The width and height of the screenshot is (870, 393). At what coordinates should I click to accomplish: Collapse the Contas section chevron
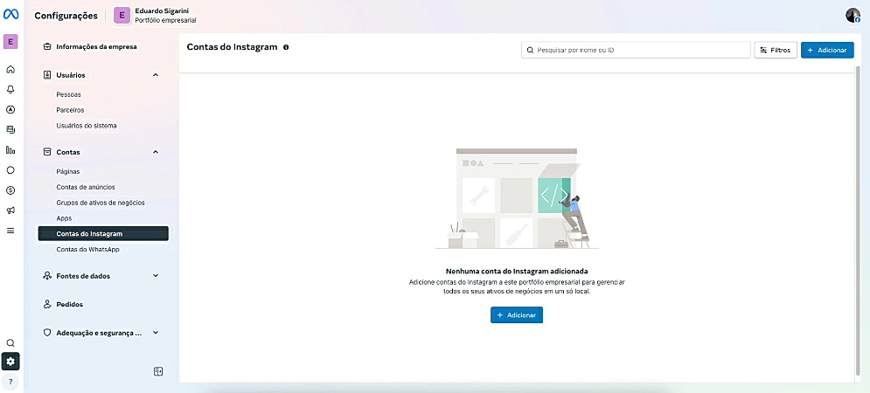click(156, 152)
